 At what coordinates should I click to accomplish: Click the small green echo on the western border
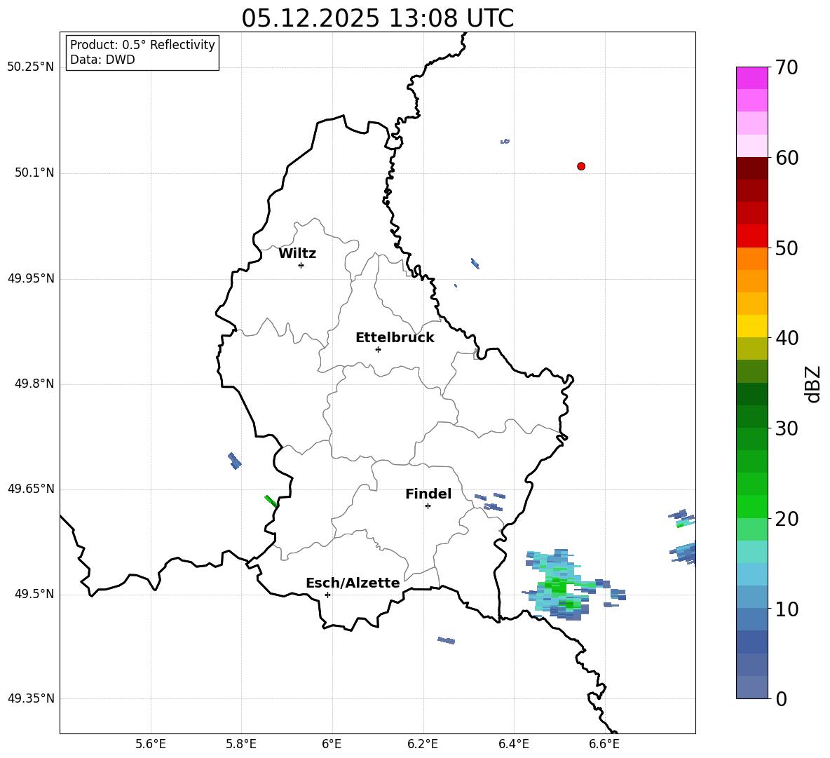coord(271,501)
